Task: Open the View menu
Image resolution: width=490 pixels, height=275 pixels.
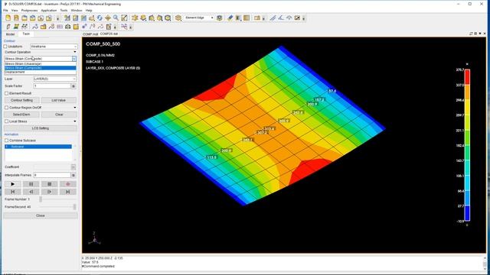Action: [x=15, y=10]
